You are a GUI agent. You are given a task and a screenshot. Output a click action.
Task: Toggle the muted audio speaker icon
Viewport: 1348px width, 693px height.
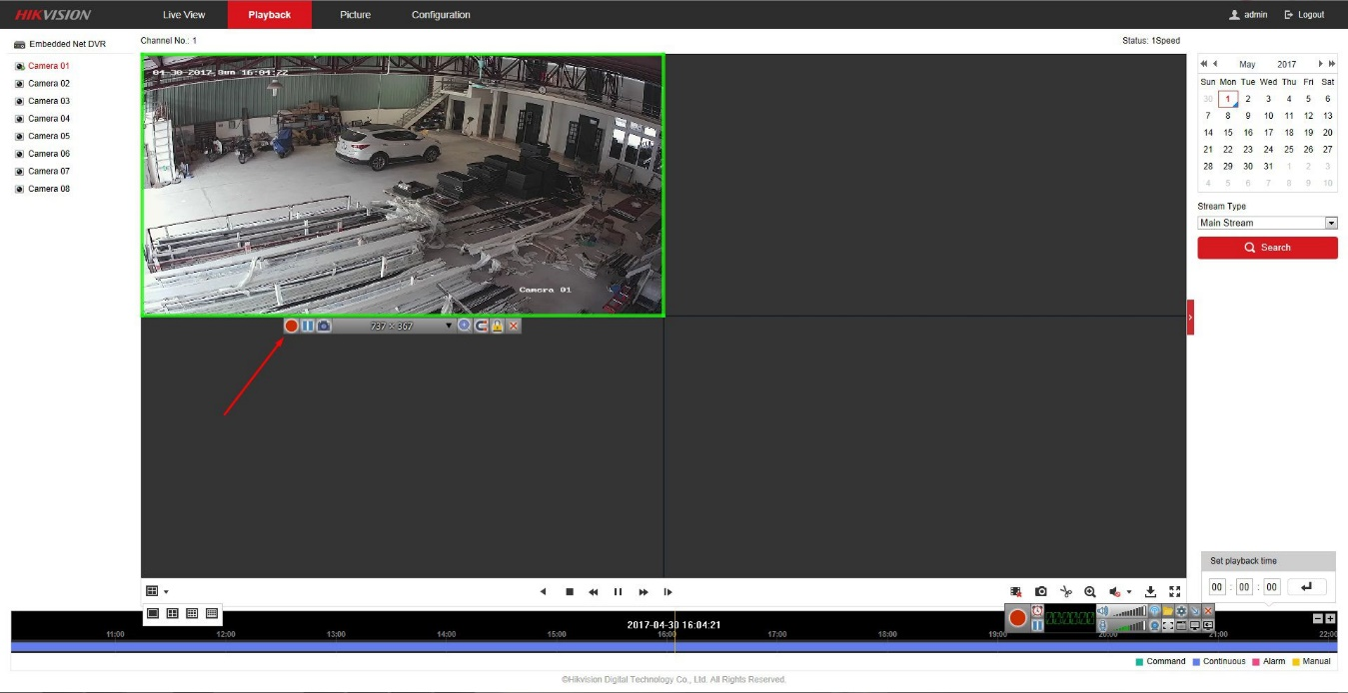tap(1114, 592)
